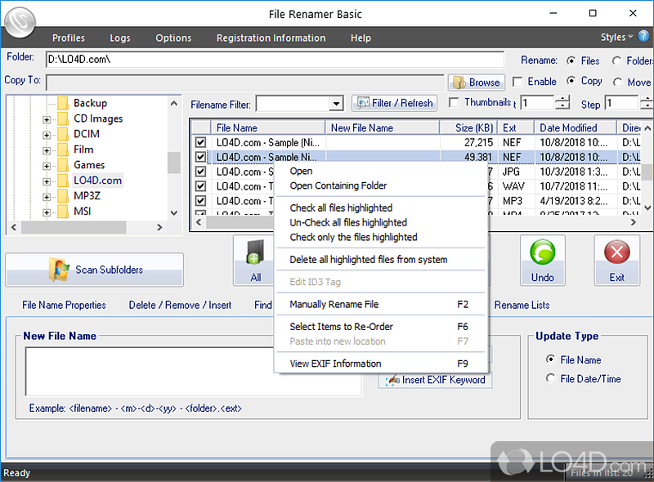Image resolution: width=654 pixels, height=482 pixels.
Task: Choose Select Items to Re-Order
Action: (x=381, y=327)
